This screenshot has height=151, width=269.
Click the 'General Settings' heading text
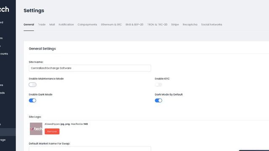pyautogui.click(x=42, y=49)
